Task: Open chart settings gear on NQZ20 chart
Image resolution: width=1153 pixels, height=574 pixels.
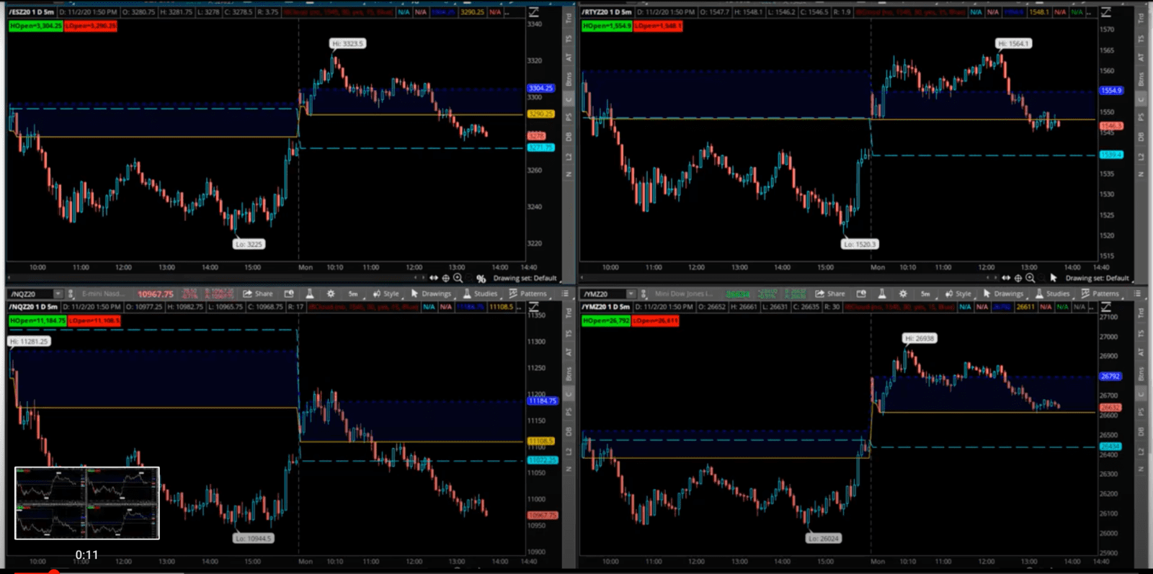Action: pyautogui.click(x=331, y=294)
